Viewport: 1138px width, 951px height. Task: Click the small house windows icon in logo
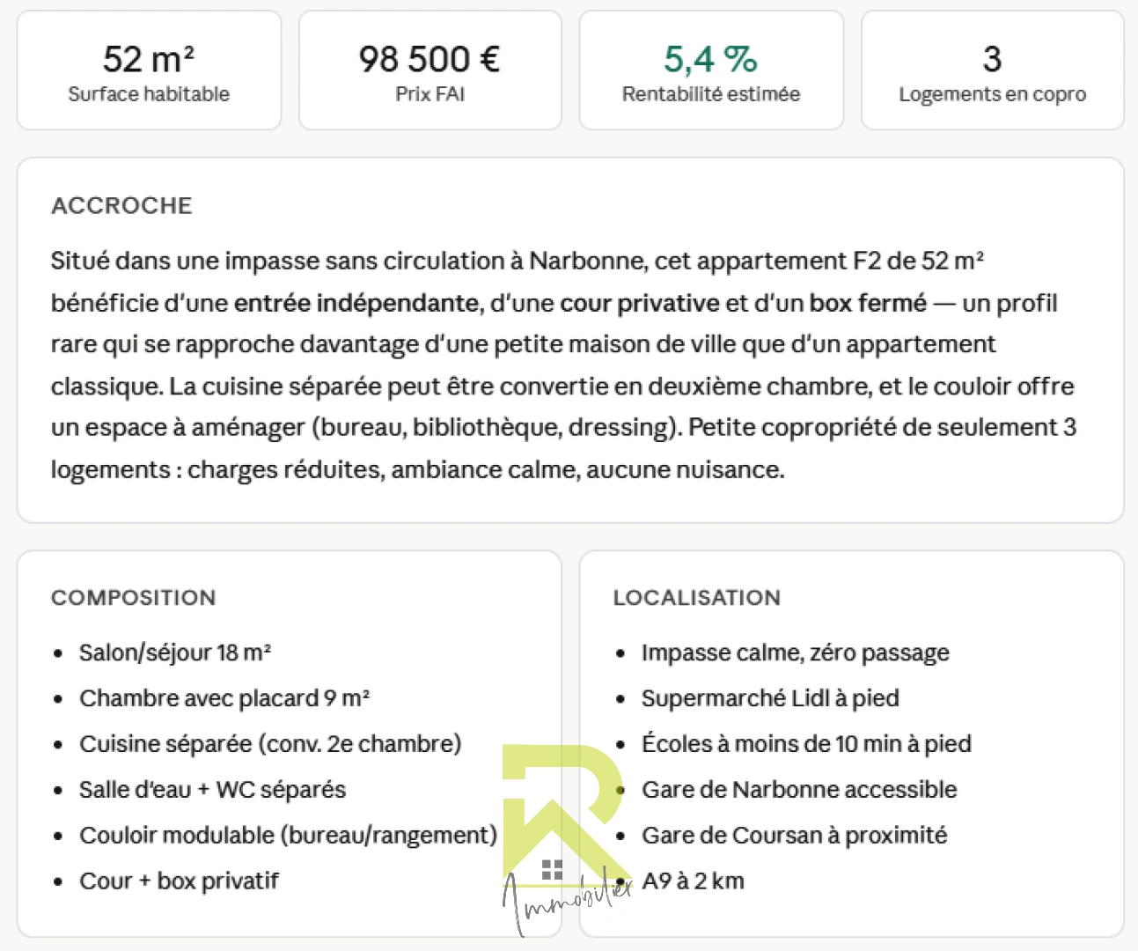coord(552,870)
